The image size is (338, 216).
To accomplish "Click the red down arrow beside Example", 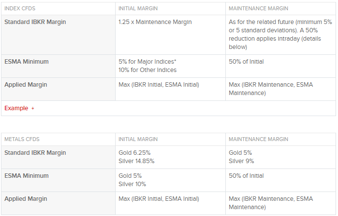I will (33, 108).
